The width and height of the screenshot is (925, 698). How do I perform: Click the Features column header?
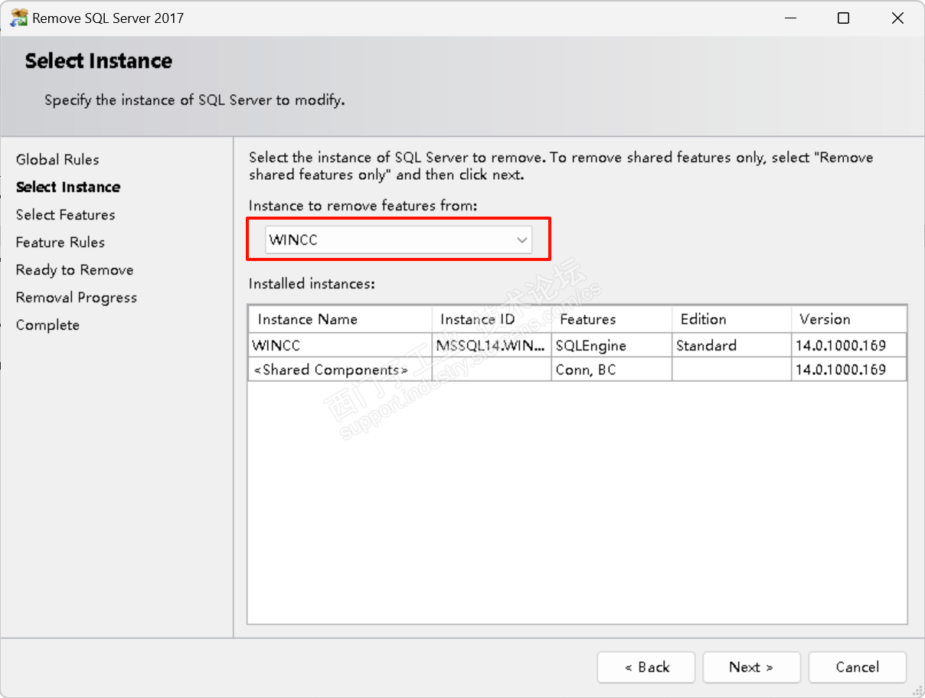tap(612, 319)
